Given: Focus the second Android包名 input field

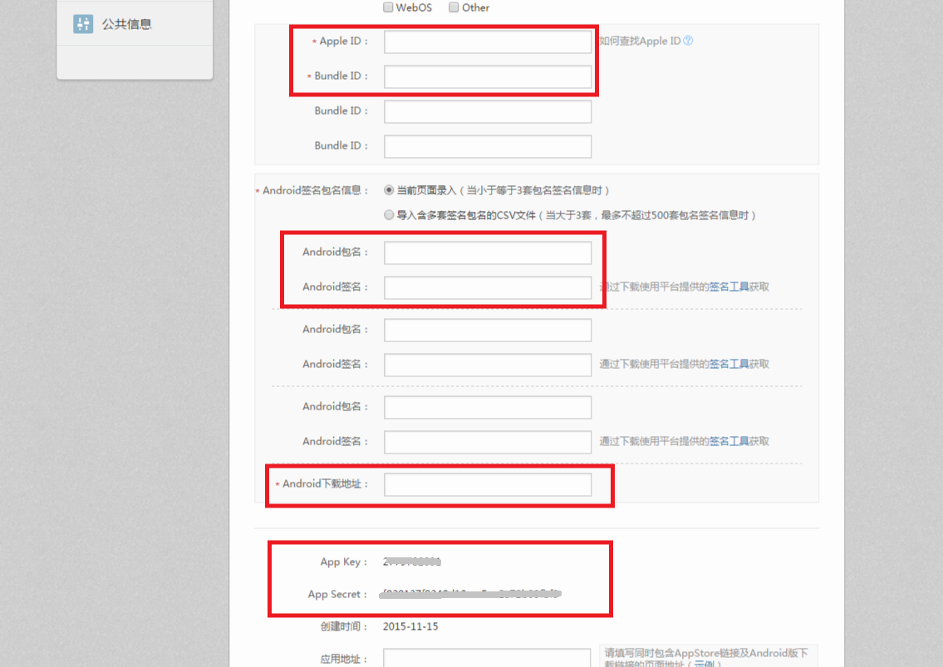Looking at the screenshot, I should click(x=488, y=330).
